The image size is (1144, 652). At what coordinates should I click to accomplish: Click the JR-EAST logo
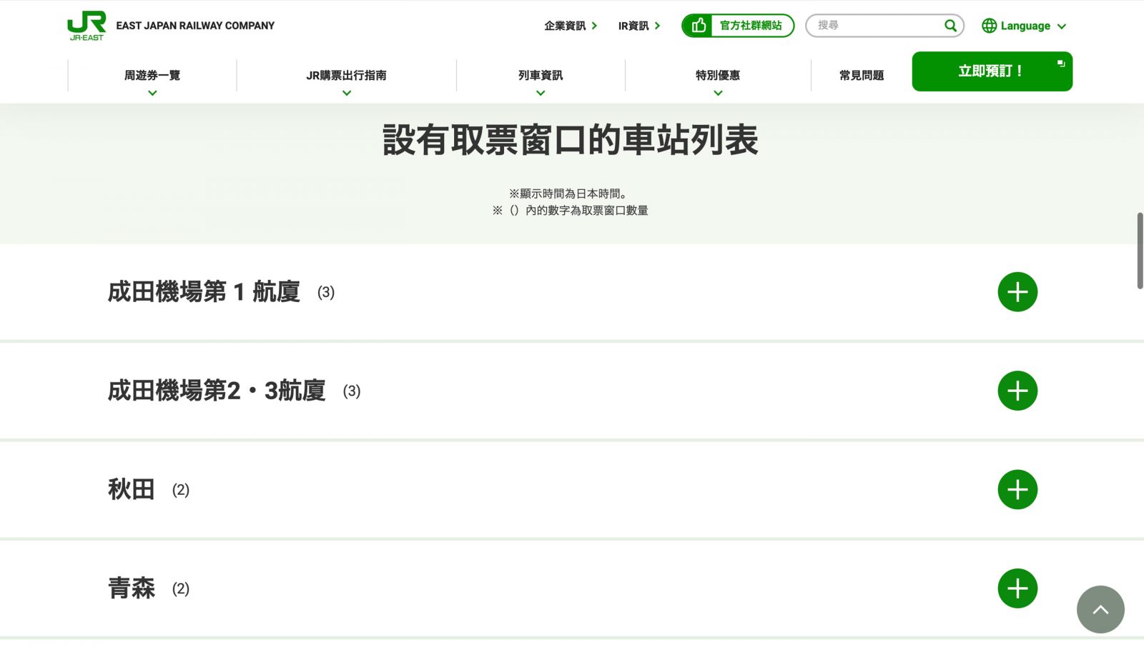(87, 26)
